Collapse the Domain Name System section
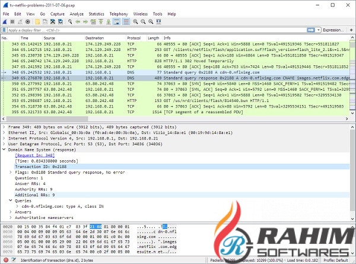 coord(4,150)
